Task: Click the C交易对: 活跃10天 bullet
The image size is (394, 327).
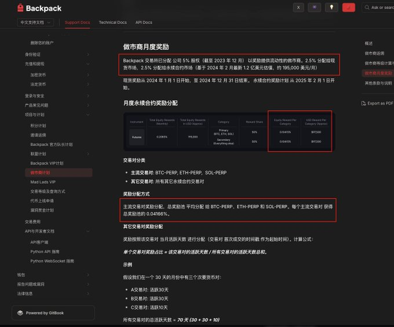Action: pos(149,307)
